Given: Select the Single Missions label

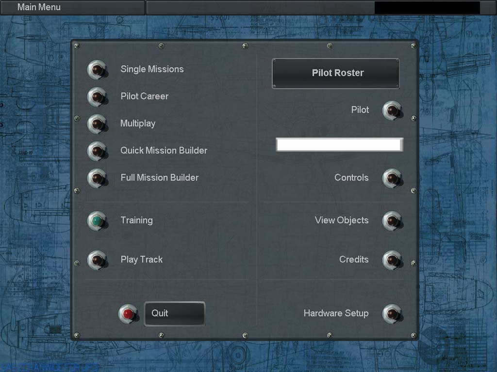Looking at the screenshot, I should tap(152, 69).
